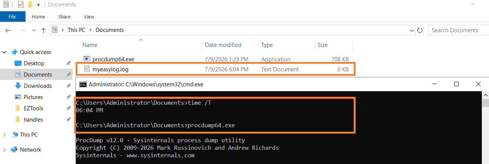Expand the Network tree node
Image resolution: width=489 pixels, height=164 pixels.
pos(5,150)
